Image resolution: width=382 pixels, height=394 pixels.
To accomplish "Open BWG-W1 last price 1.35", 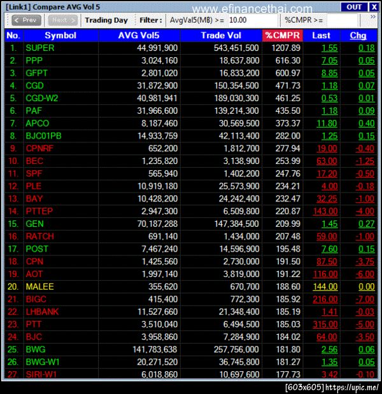I will (x=329, y=362).
